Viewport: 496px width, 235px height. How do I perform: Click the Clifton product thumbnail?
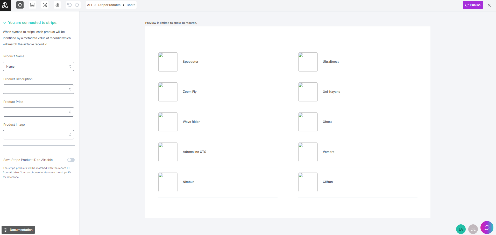pos(308,182)
